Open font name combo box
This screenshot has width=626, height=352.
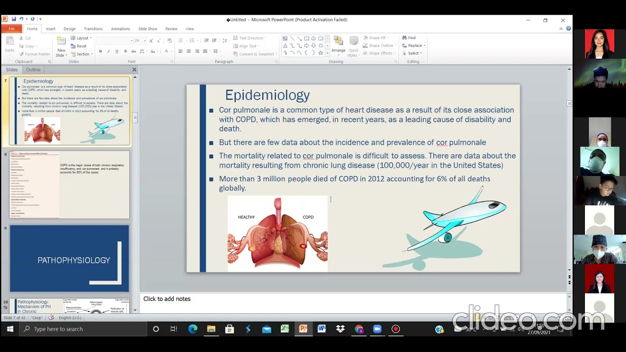115,41
